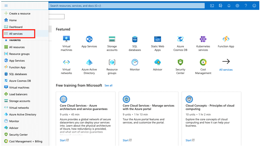This screenshot has height=149, width=261.
Task: Open Cloud Shell from the top bar
Action: [x=212, y=6]
